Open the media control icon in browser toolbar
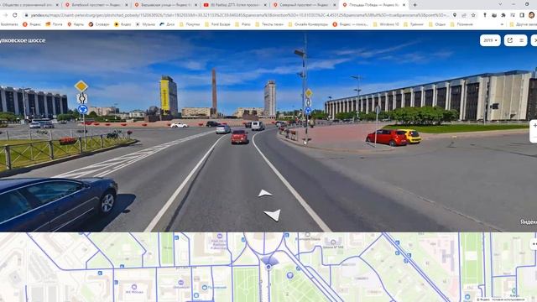This screenshot has height=302, width=537. (513, 15)
